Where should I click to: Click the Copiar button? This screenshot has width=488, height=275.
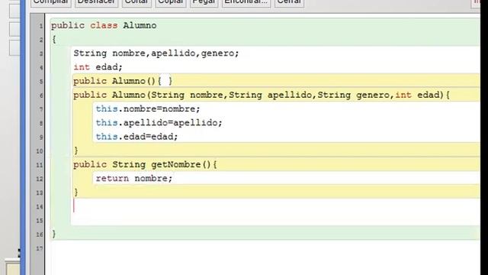(171, 2)
